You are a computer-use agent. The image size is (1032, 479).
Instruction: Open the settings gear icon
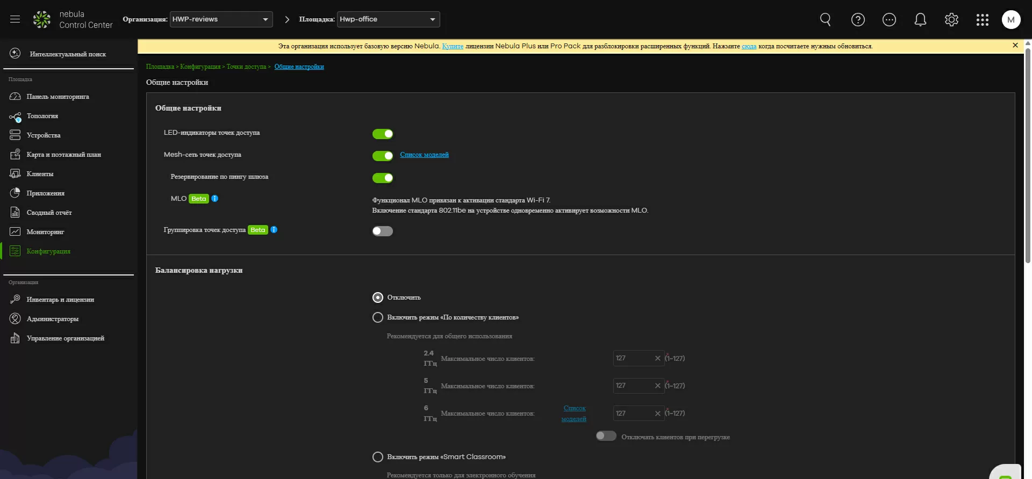(x=951, y=20)
